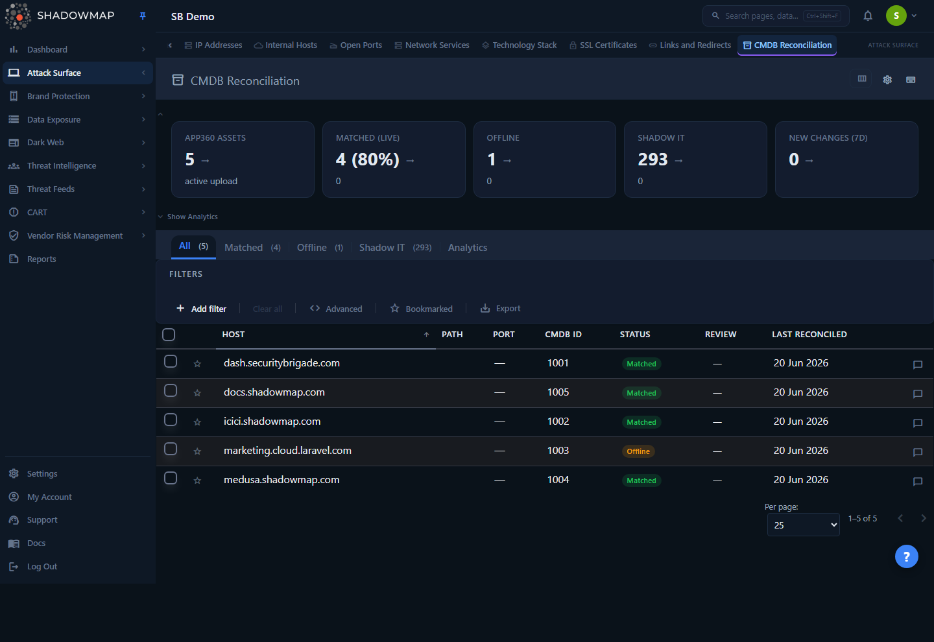Viewport: 934px width, 642px height.
Task: Open the SSL Certificates tab
Action: (x=603, y=45)
